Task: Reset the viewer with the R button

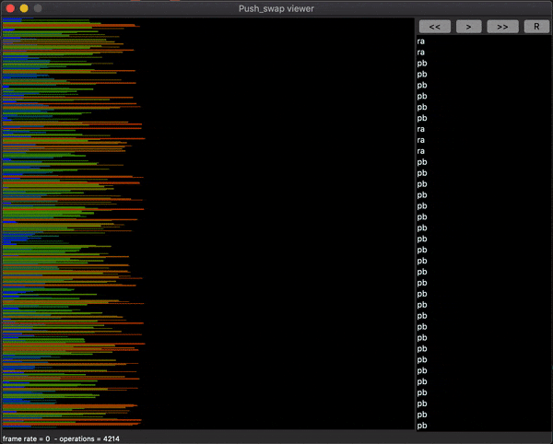Action: click(536, 27)
